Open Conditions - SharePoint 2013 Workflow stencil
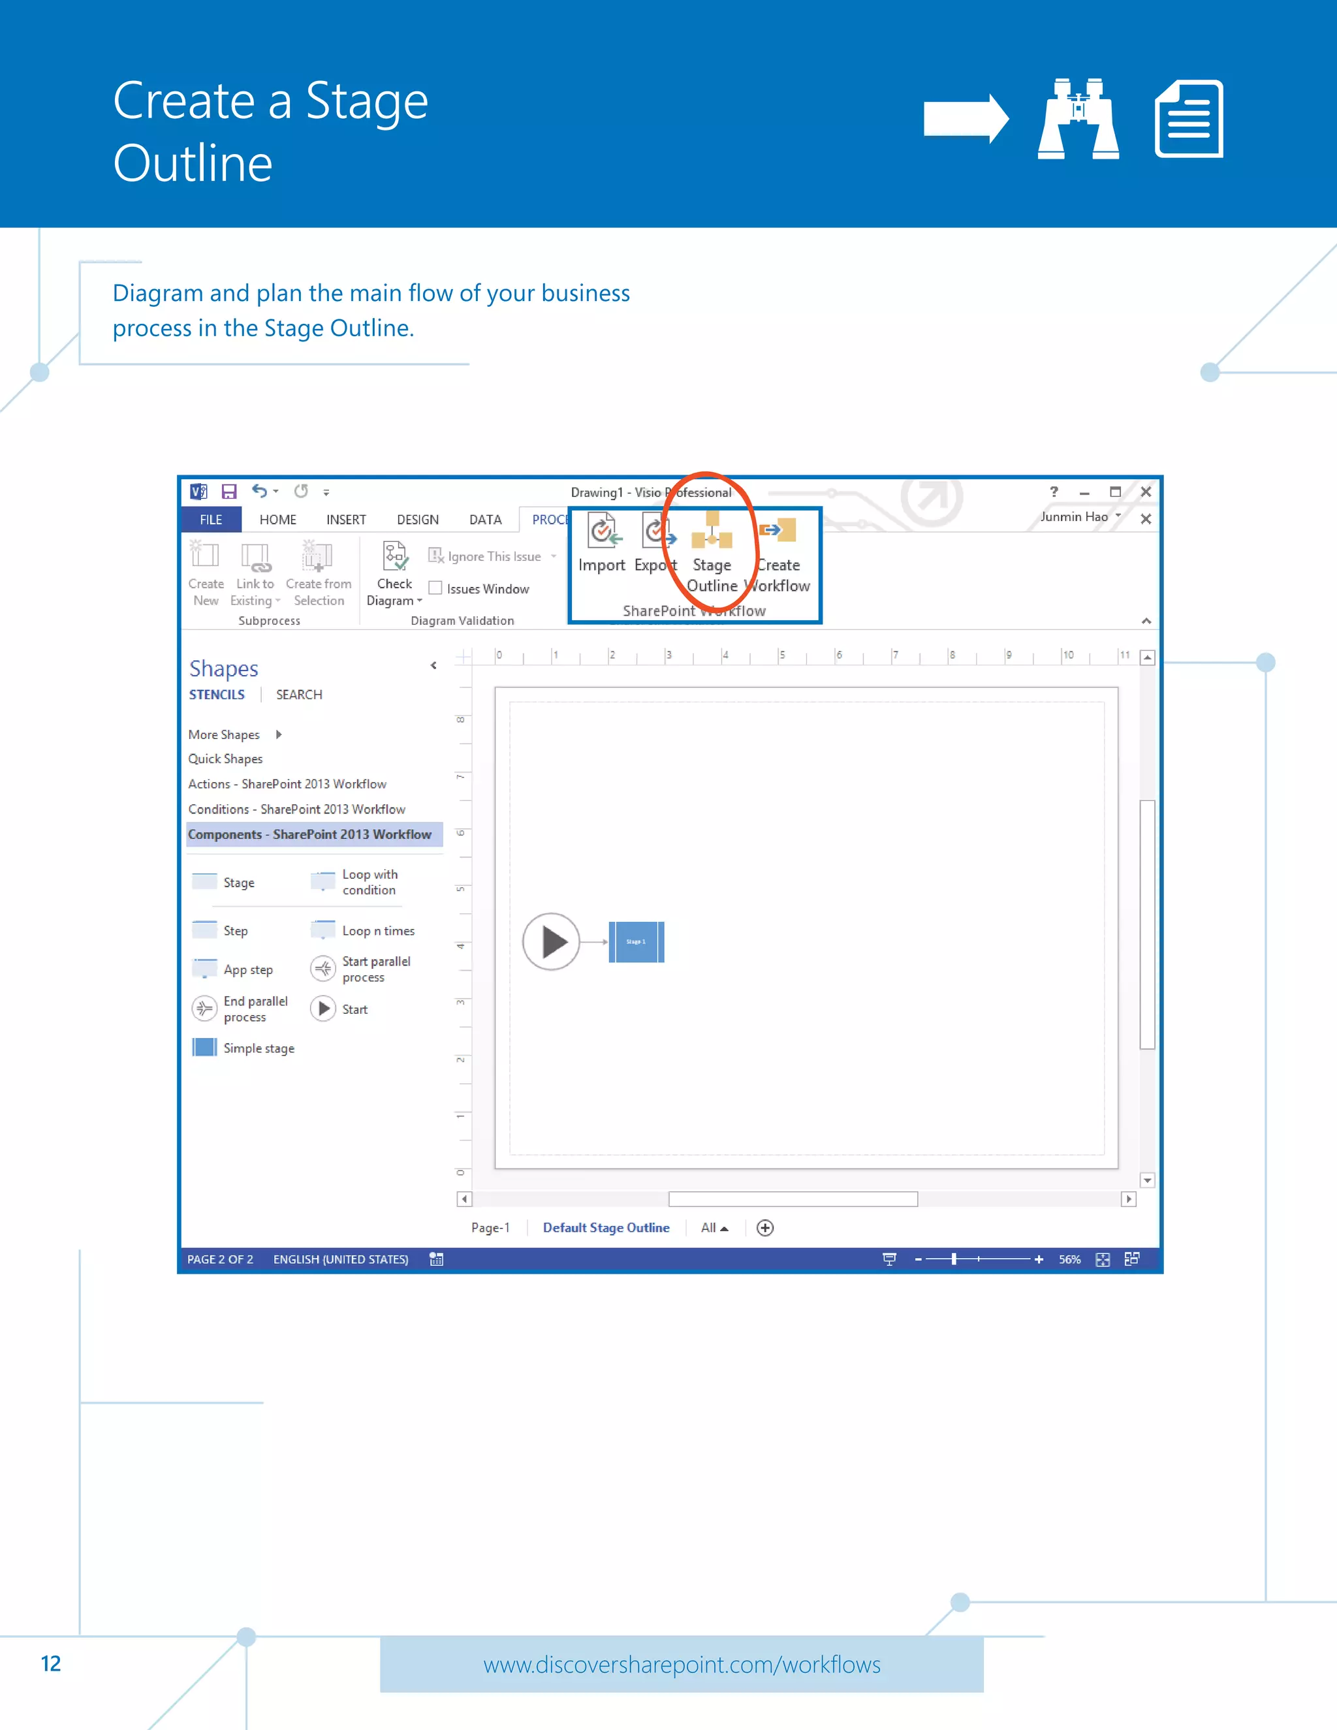This screenshot has width=1337, height=1730. (296, 809)
